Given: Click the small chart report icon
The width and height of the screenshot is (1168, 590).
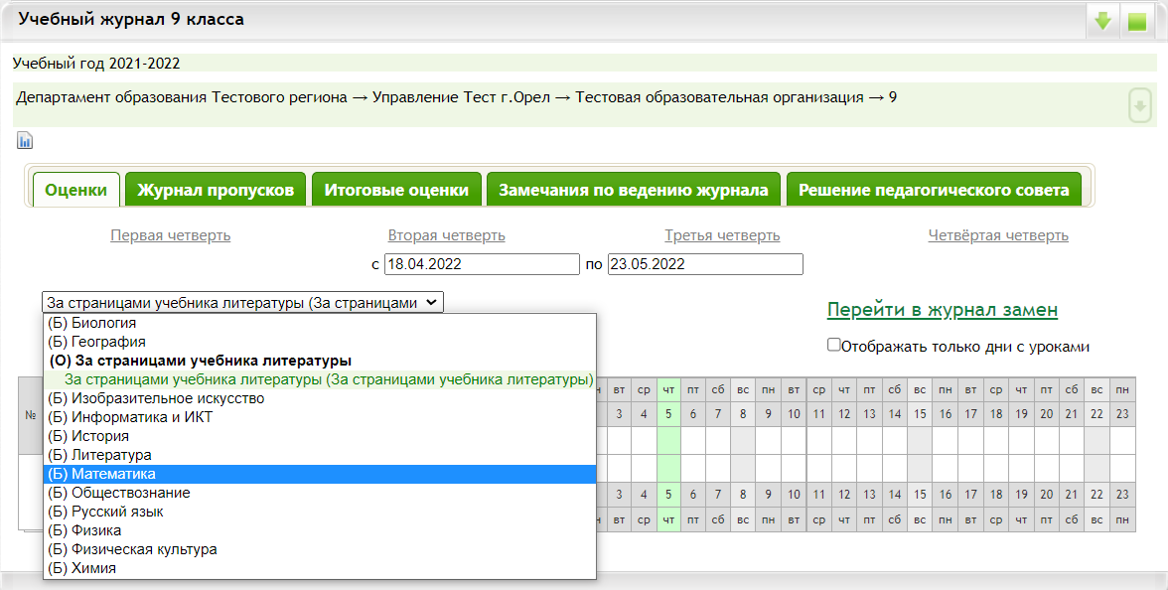Looking at the screenshot, I should tap(25, 140).
